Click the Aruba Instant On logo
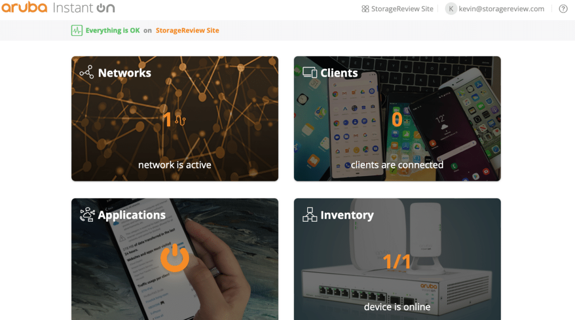This screenshot has height=320, width=575. 58,7
